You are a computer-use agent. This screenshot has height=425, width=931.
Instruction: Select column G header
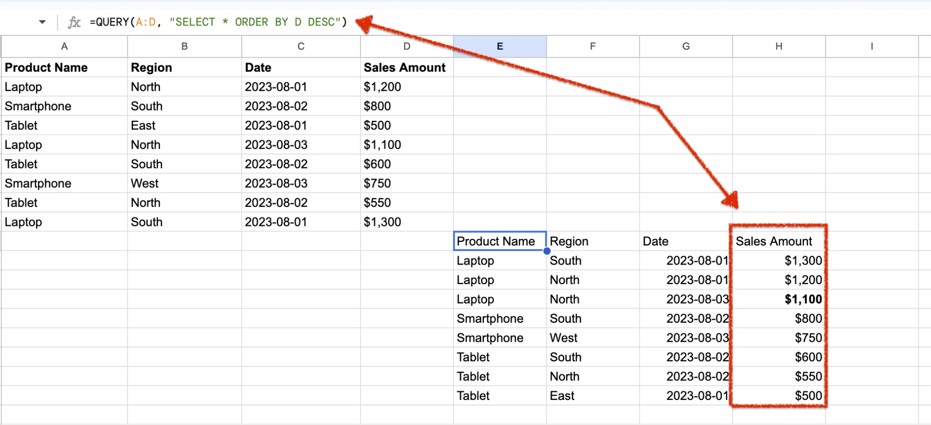point(686,46)
